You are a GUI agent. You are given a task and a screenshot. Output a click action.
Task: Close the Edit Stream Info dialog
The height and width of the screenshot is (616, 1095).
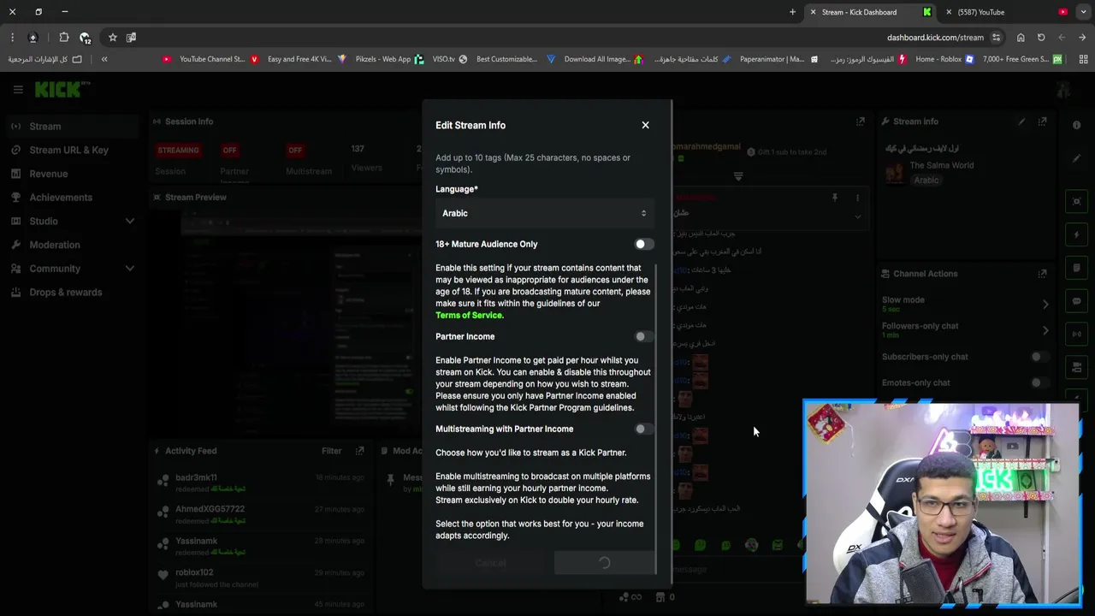(646, 125)
